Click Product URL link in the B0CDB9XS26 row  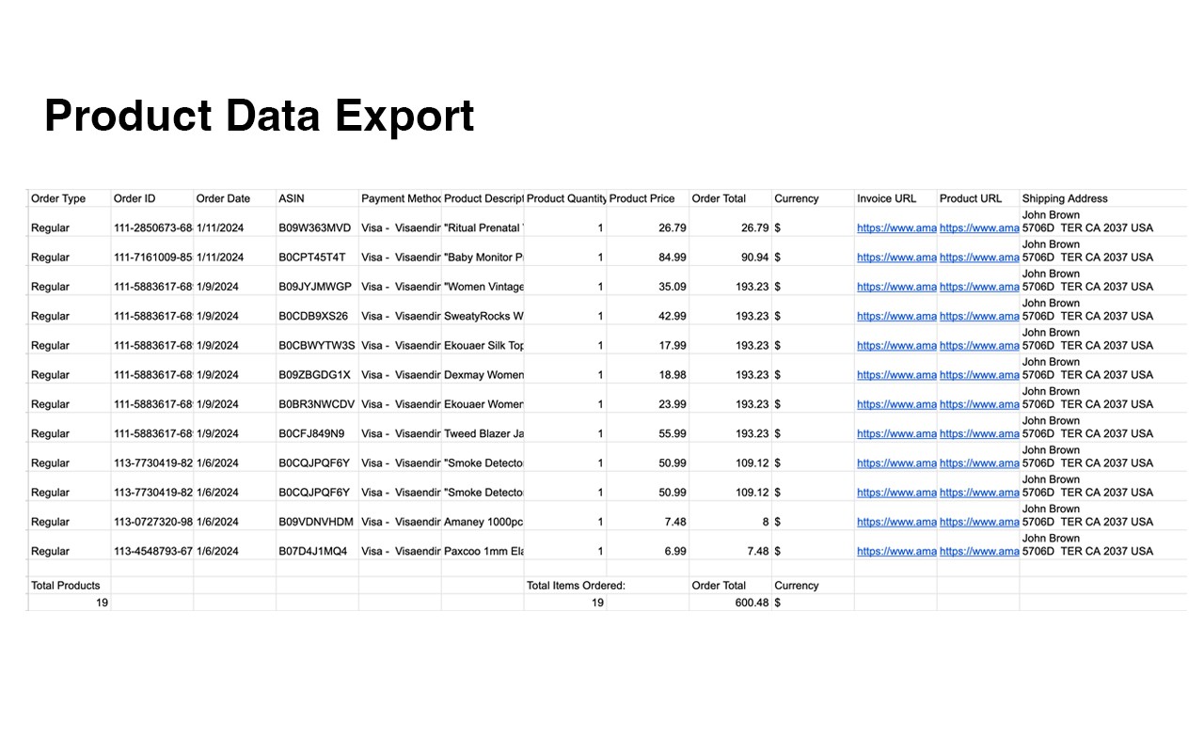(979, 316)
